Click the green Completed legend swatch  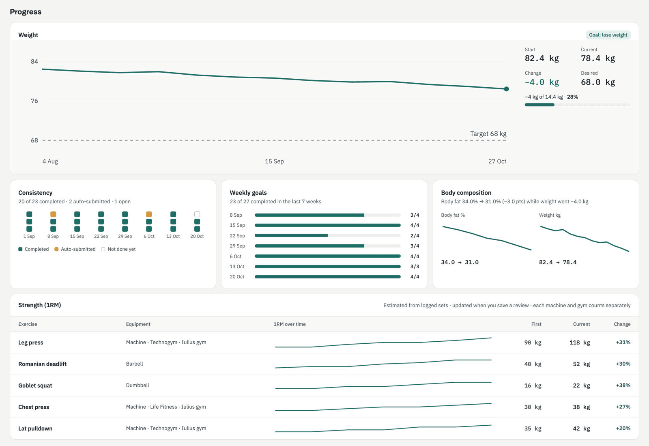[20, 249]
